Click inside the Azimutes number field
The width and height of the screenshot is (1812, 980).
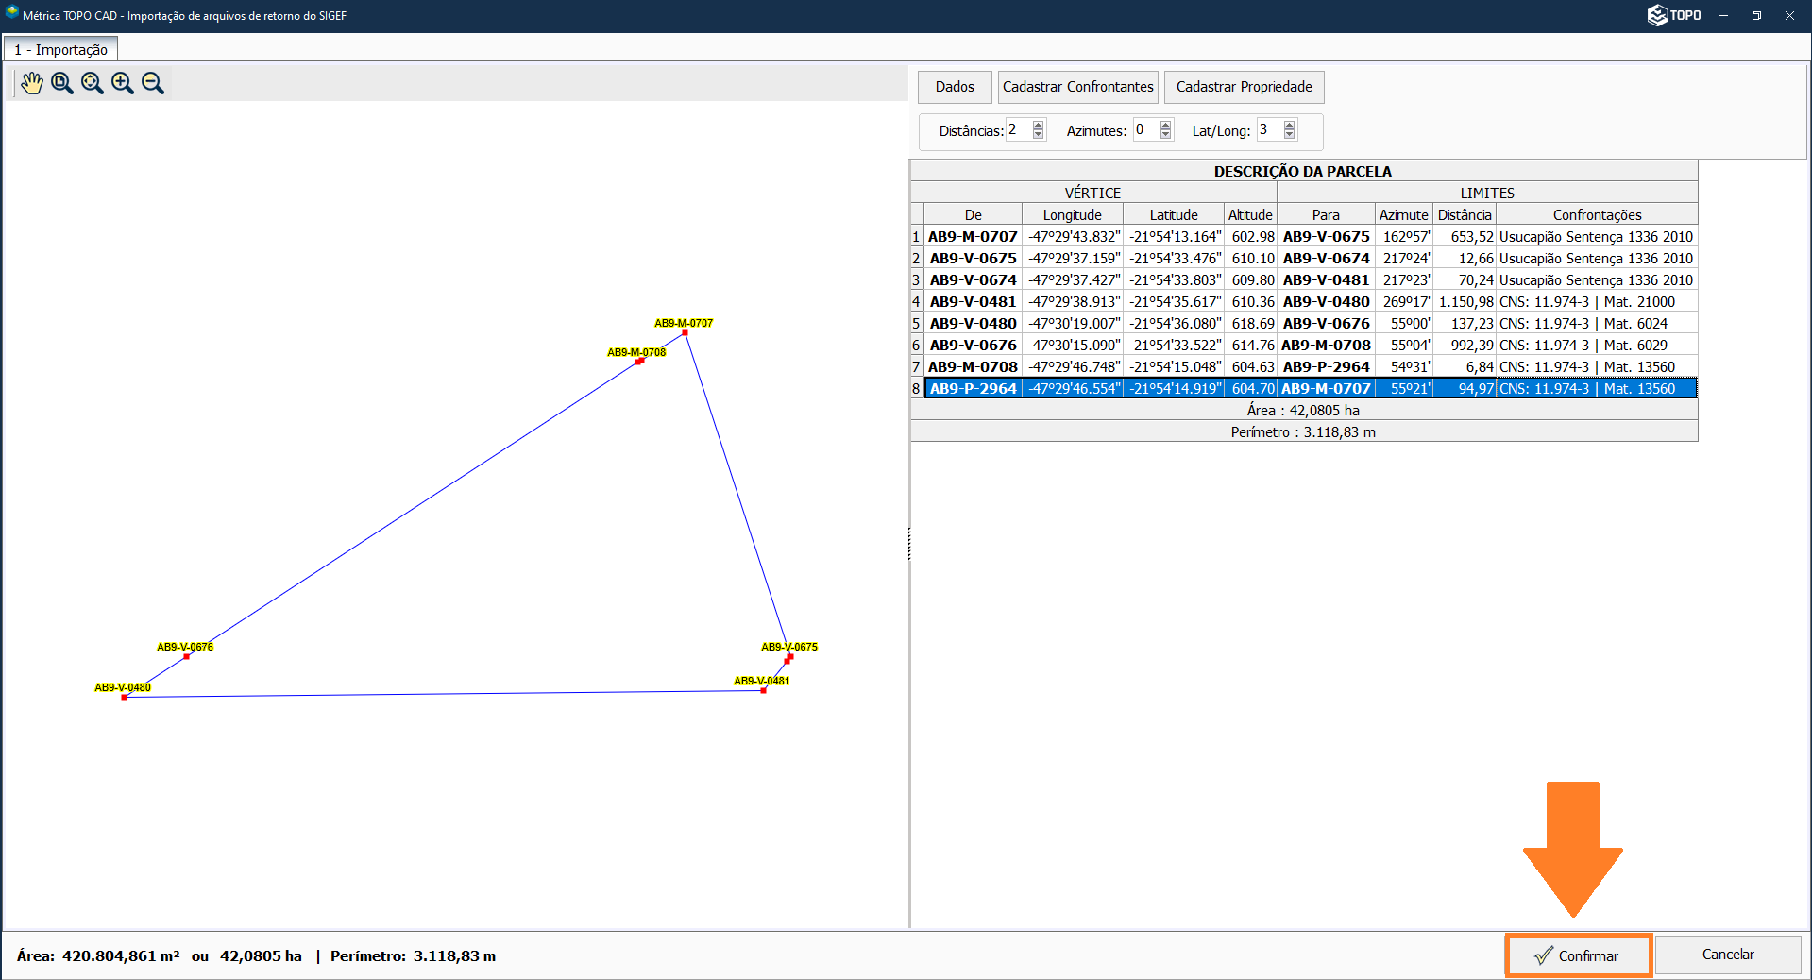[x=1144, y=130]
